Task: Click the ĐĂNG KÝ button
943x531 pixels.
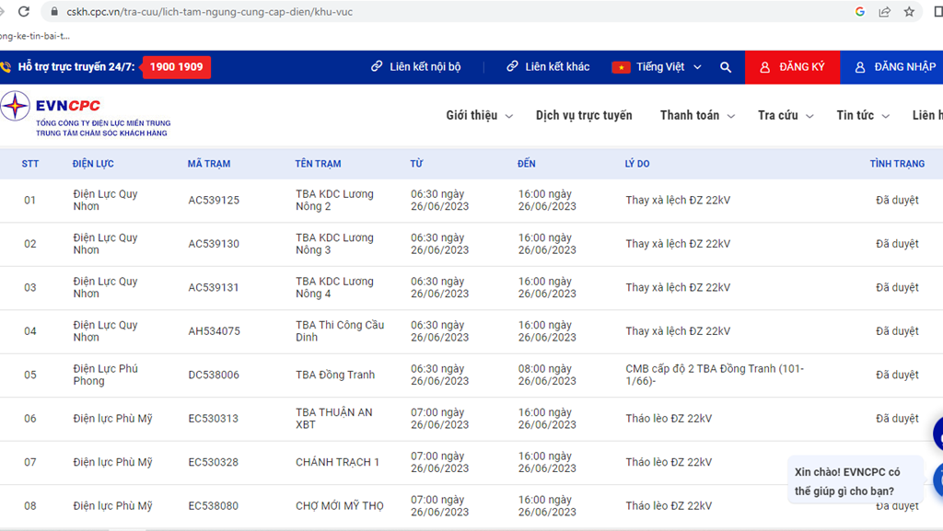Action: (792, 67)
